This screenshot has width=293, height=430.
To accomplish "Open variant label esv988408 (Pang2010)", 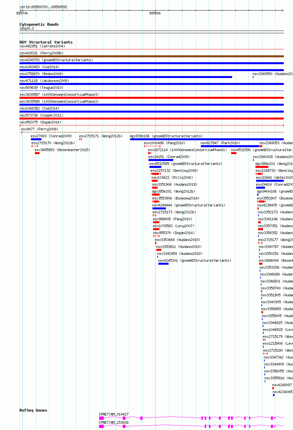I will (173, 219).
